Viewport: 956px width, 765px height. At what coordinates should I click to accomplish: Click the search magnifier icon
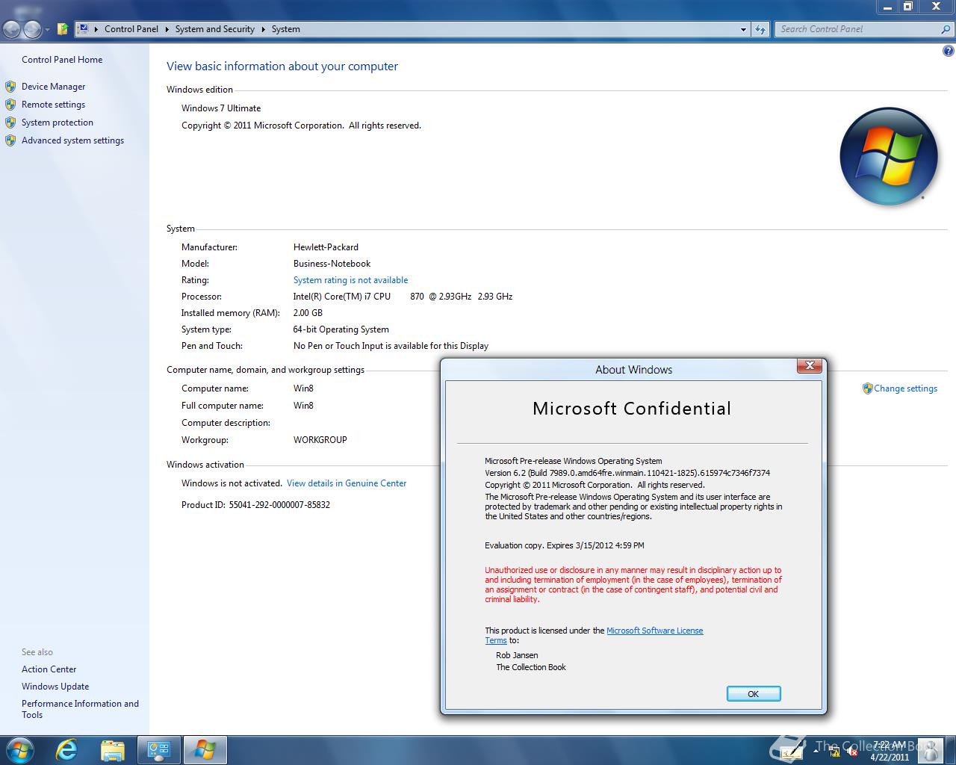click(946, 29)
